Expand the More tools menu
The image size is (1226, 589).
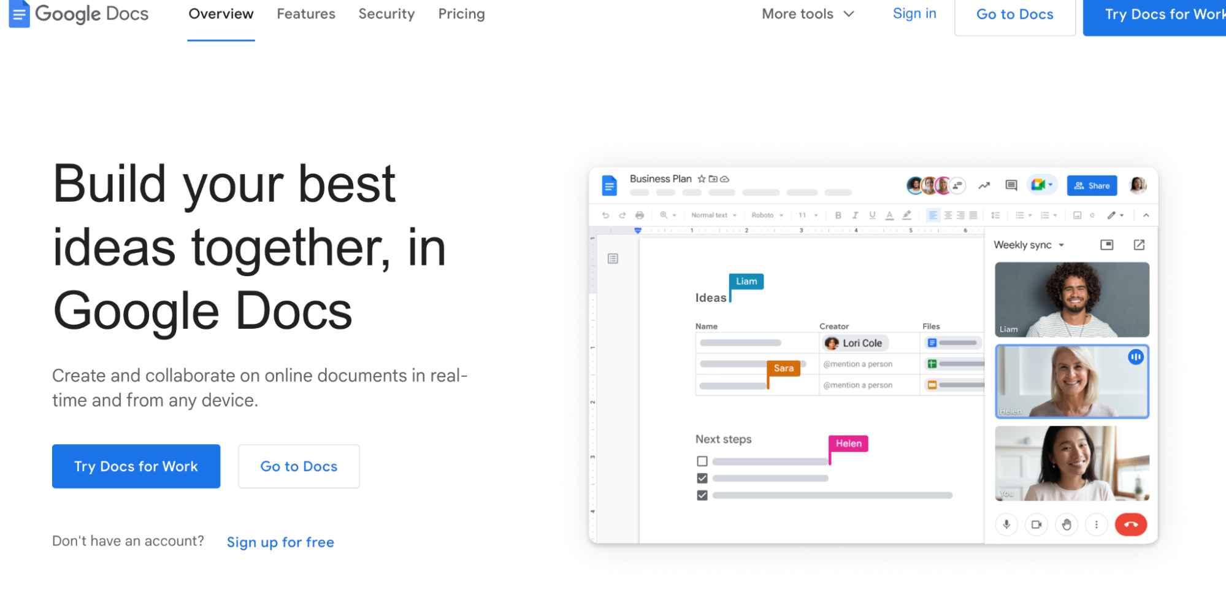pyautogui.click(x=808, y=14)
